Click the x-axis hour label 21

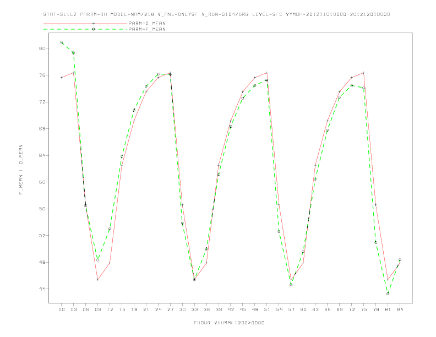146,309
